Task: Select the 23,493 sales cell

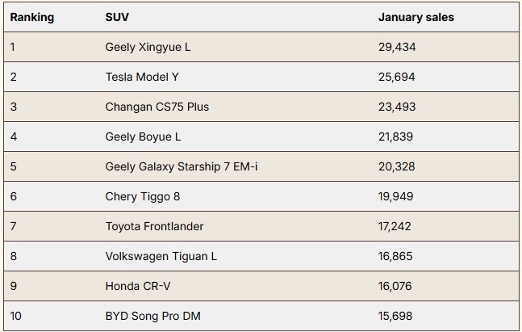Action: click(x=397, y=107)
